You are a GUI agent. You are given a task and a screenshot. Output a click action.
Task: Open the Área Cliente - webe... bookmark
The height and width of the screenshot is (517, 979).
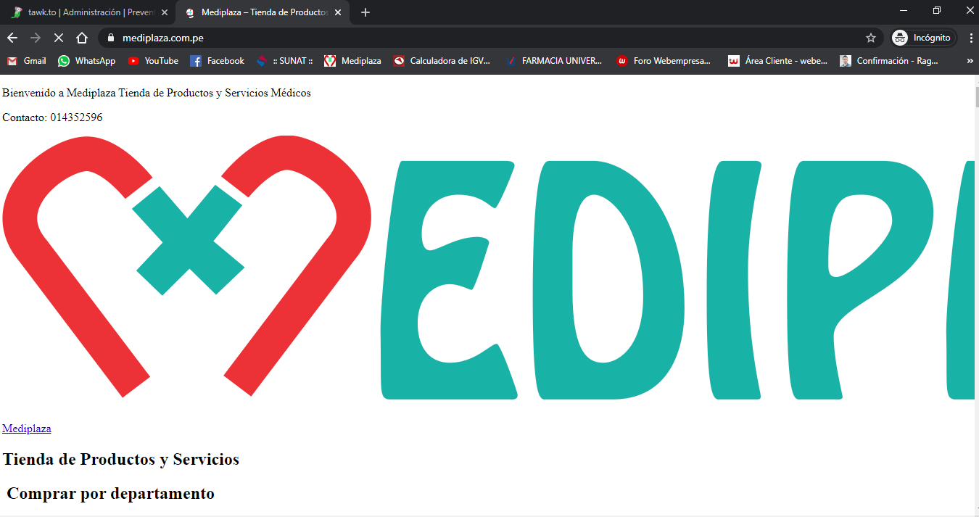778,61
